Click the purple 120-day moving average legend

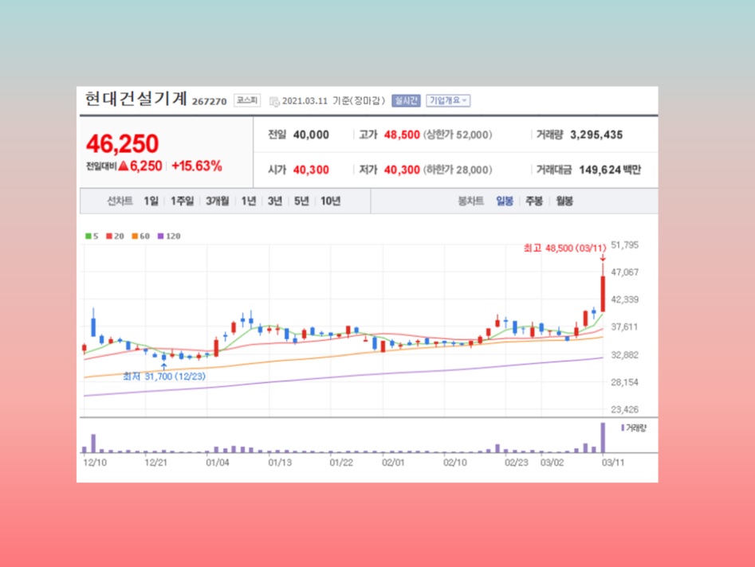coord(169,237)
